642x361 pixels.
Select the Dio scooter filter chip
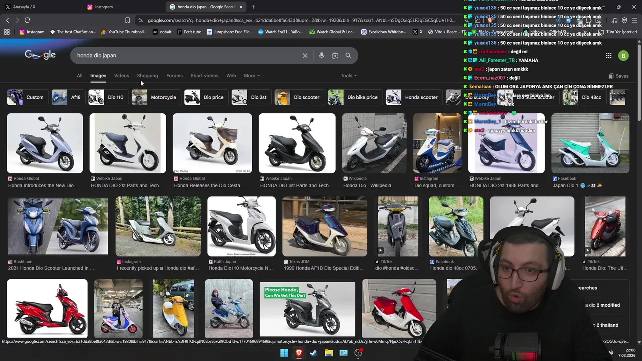click(299, 97)
